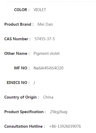The width and height of the screenshot is (96, 133).
Task: Click the dashed divider line at top
Action: point(50,2)
